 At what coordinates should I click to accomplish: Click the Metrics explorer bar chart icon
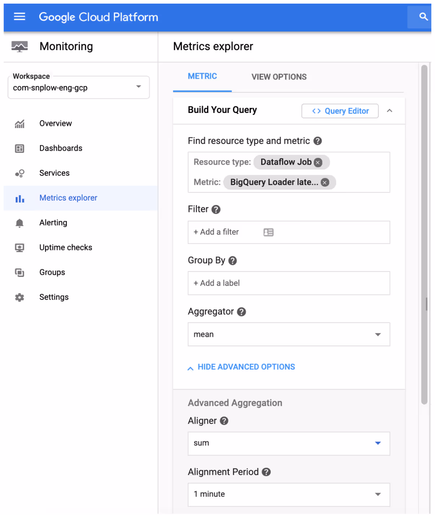[x=19, y=198]
